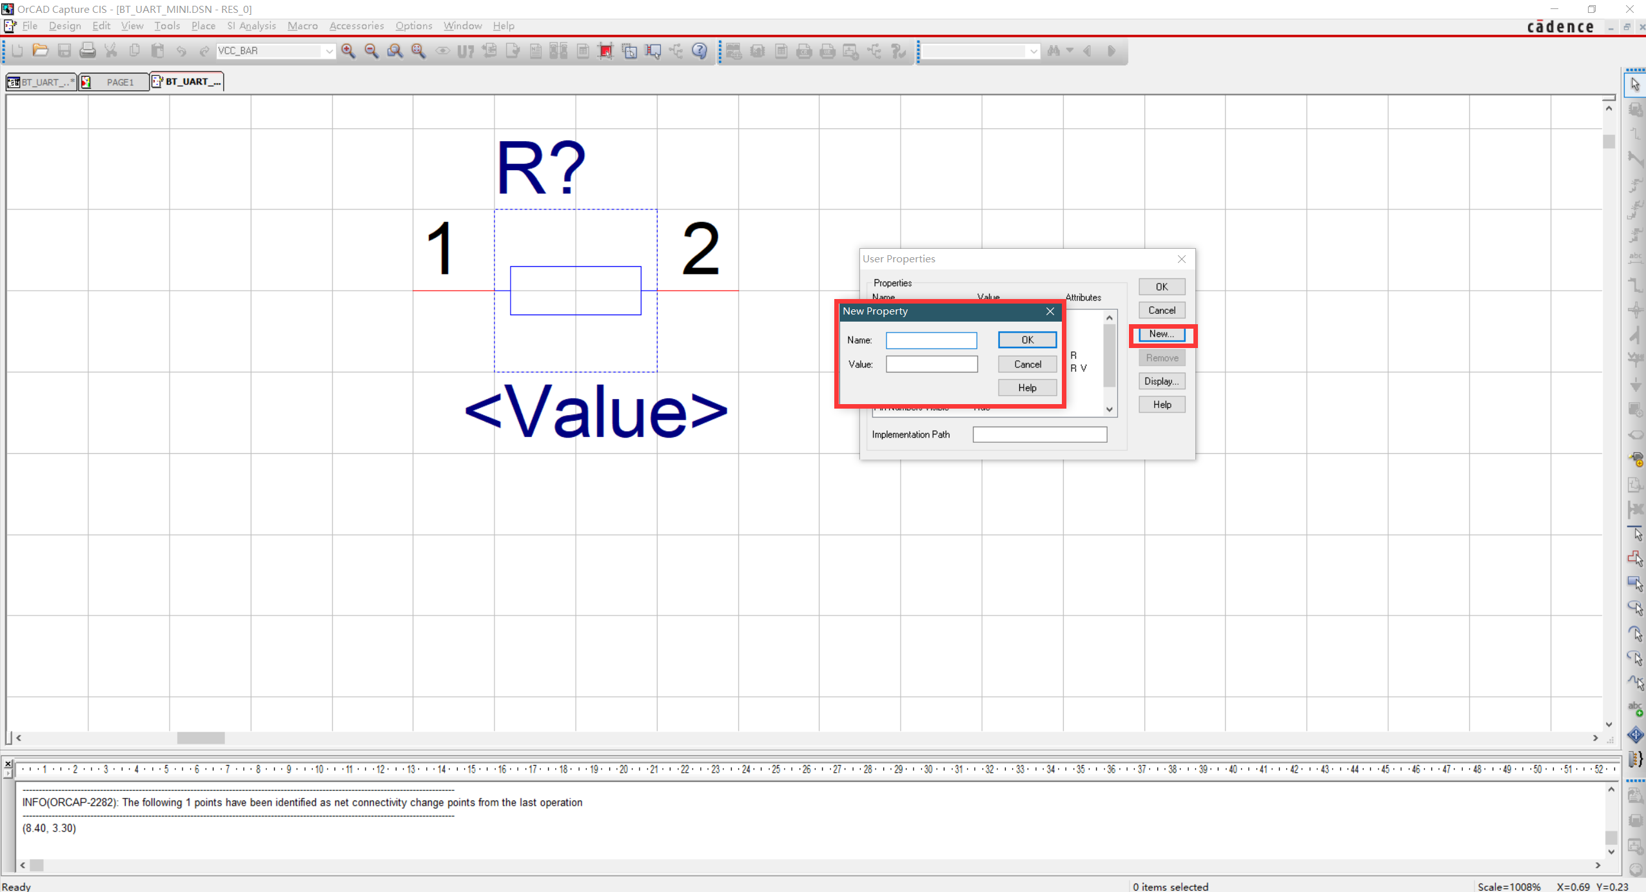Screen dimensions: 1646x892
Task: Click the Place Bus icon in right palette
Action: point(1635,284)
